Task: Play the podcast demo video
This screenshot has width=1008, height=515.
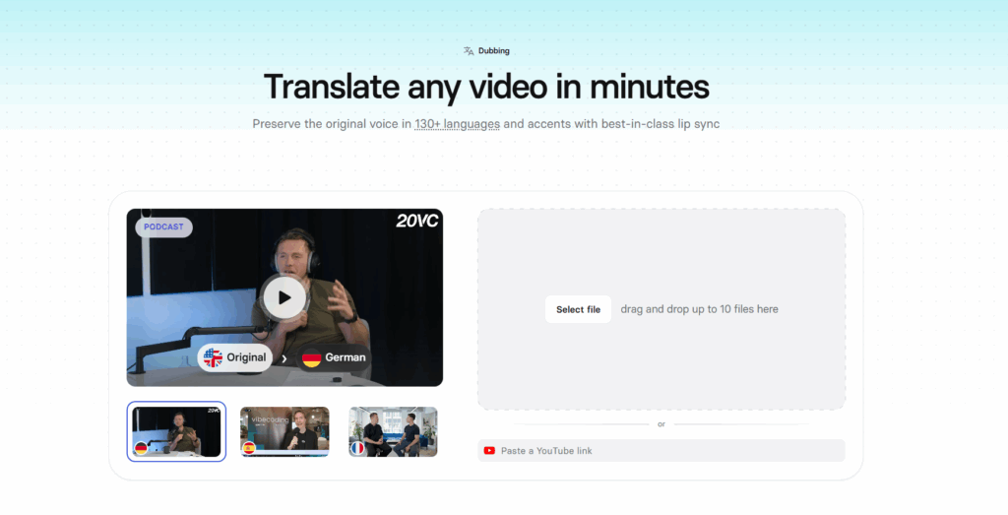Action: (x=284, y=297)
